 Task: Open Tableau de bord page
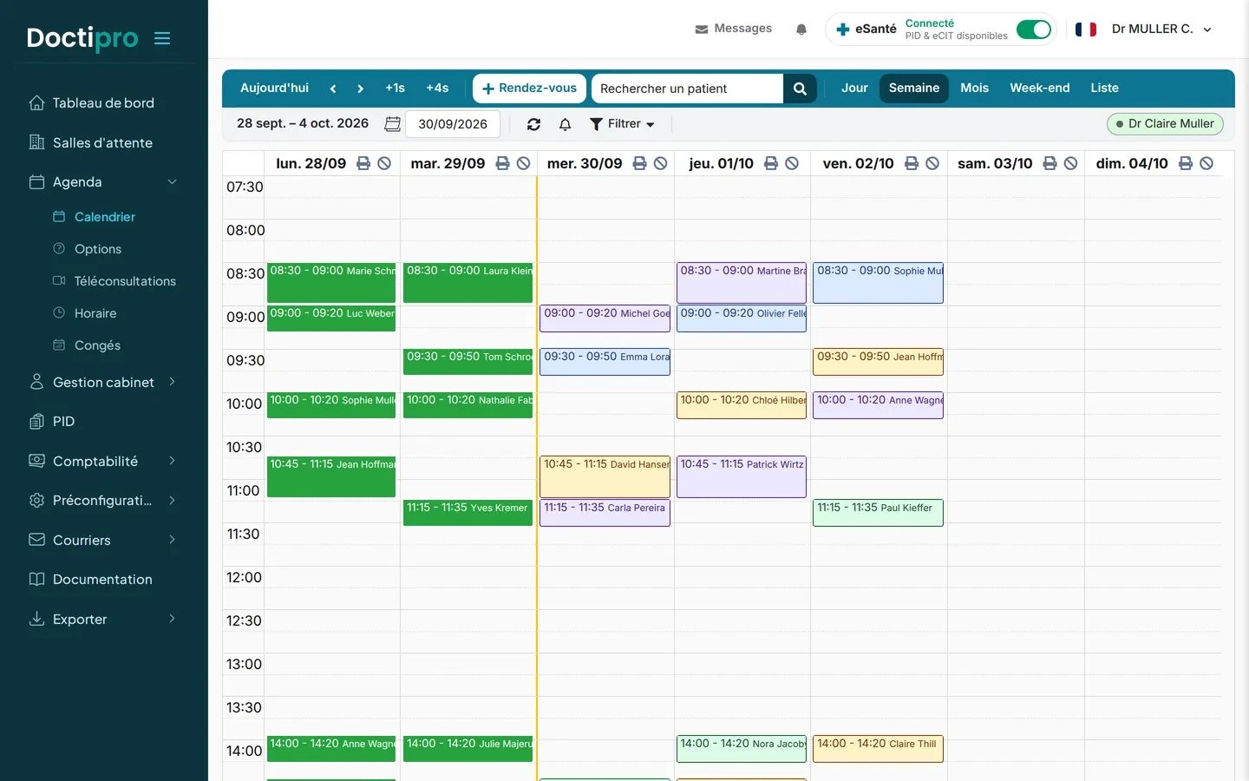coord(104,102)
